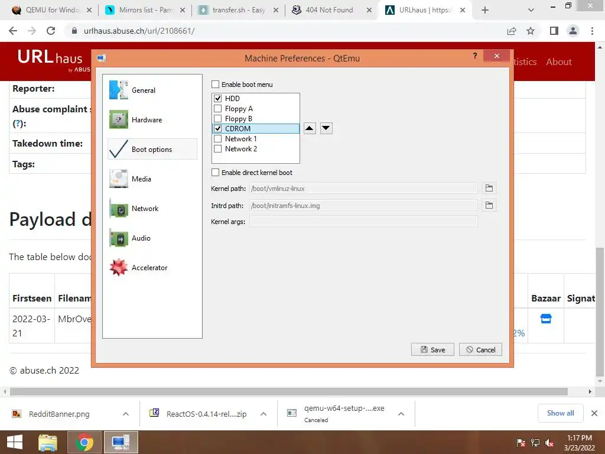Open a new Chrome tab
The width and height of the screenshot is (605, 454).
tap(485, 10)
